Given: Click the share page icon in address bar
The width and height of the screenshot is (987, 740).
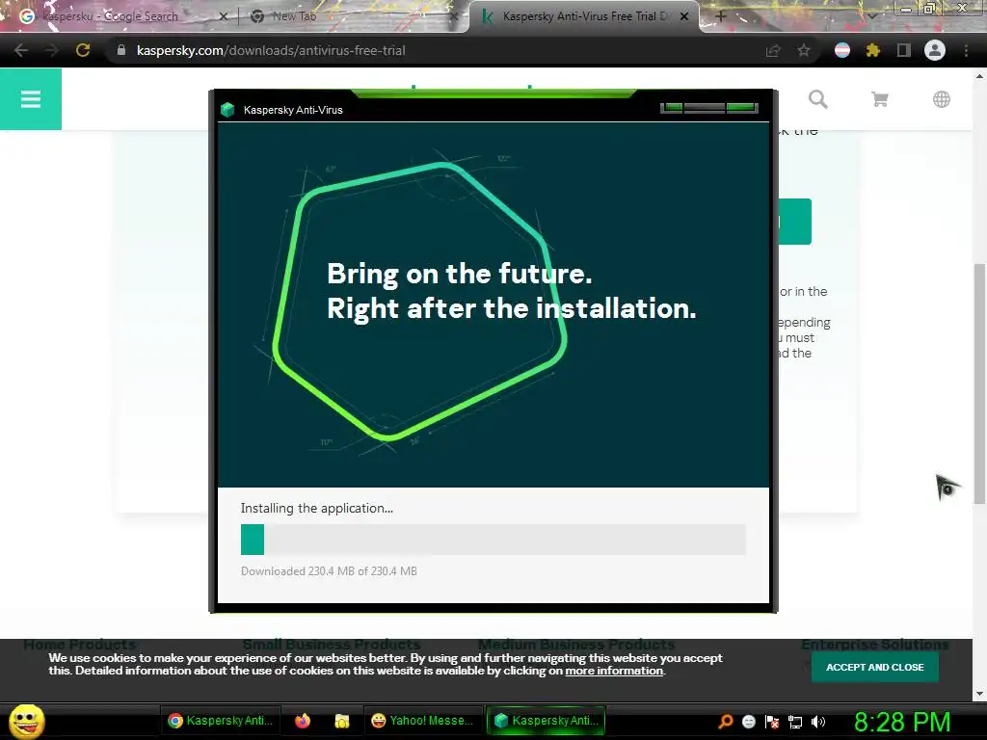Looking at the screenshot, I should pos(773,50).
